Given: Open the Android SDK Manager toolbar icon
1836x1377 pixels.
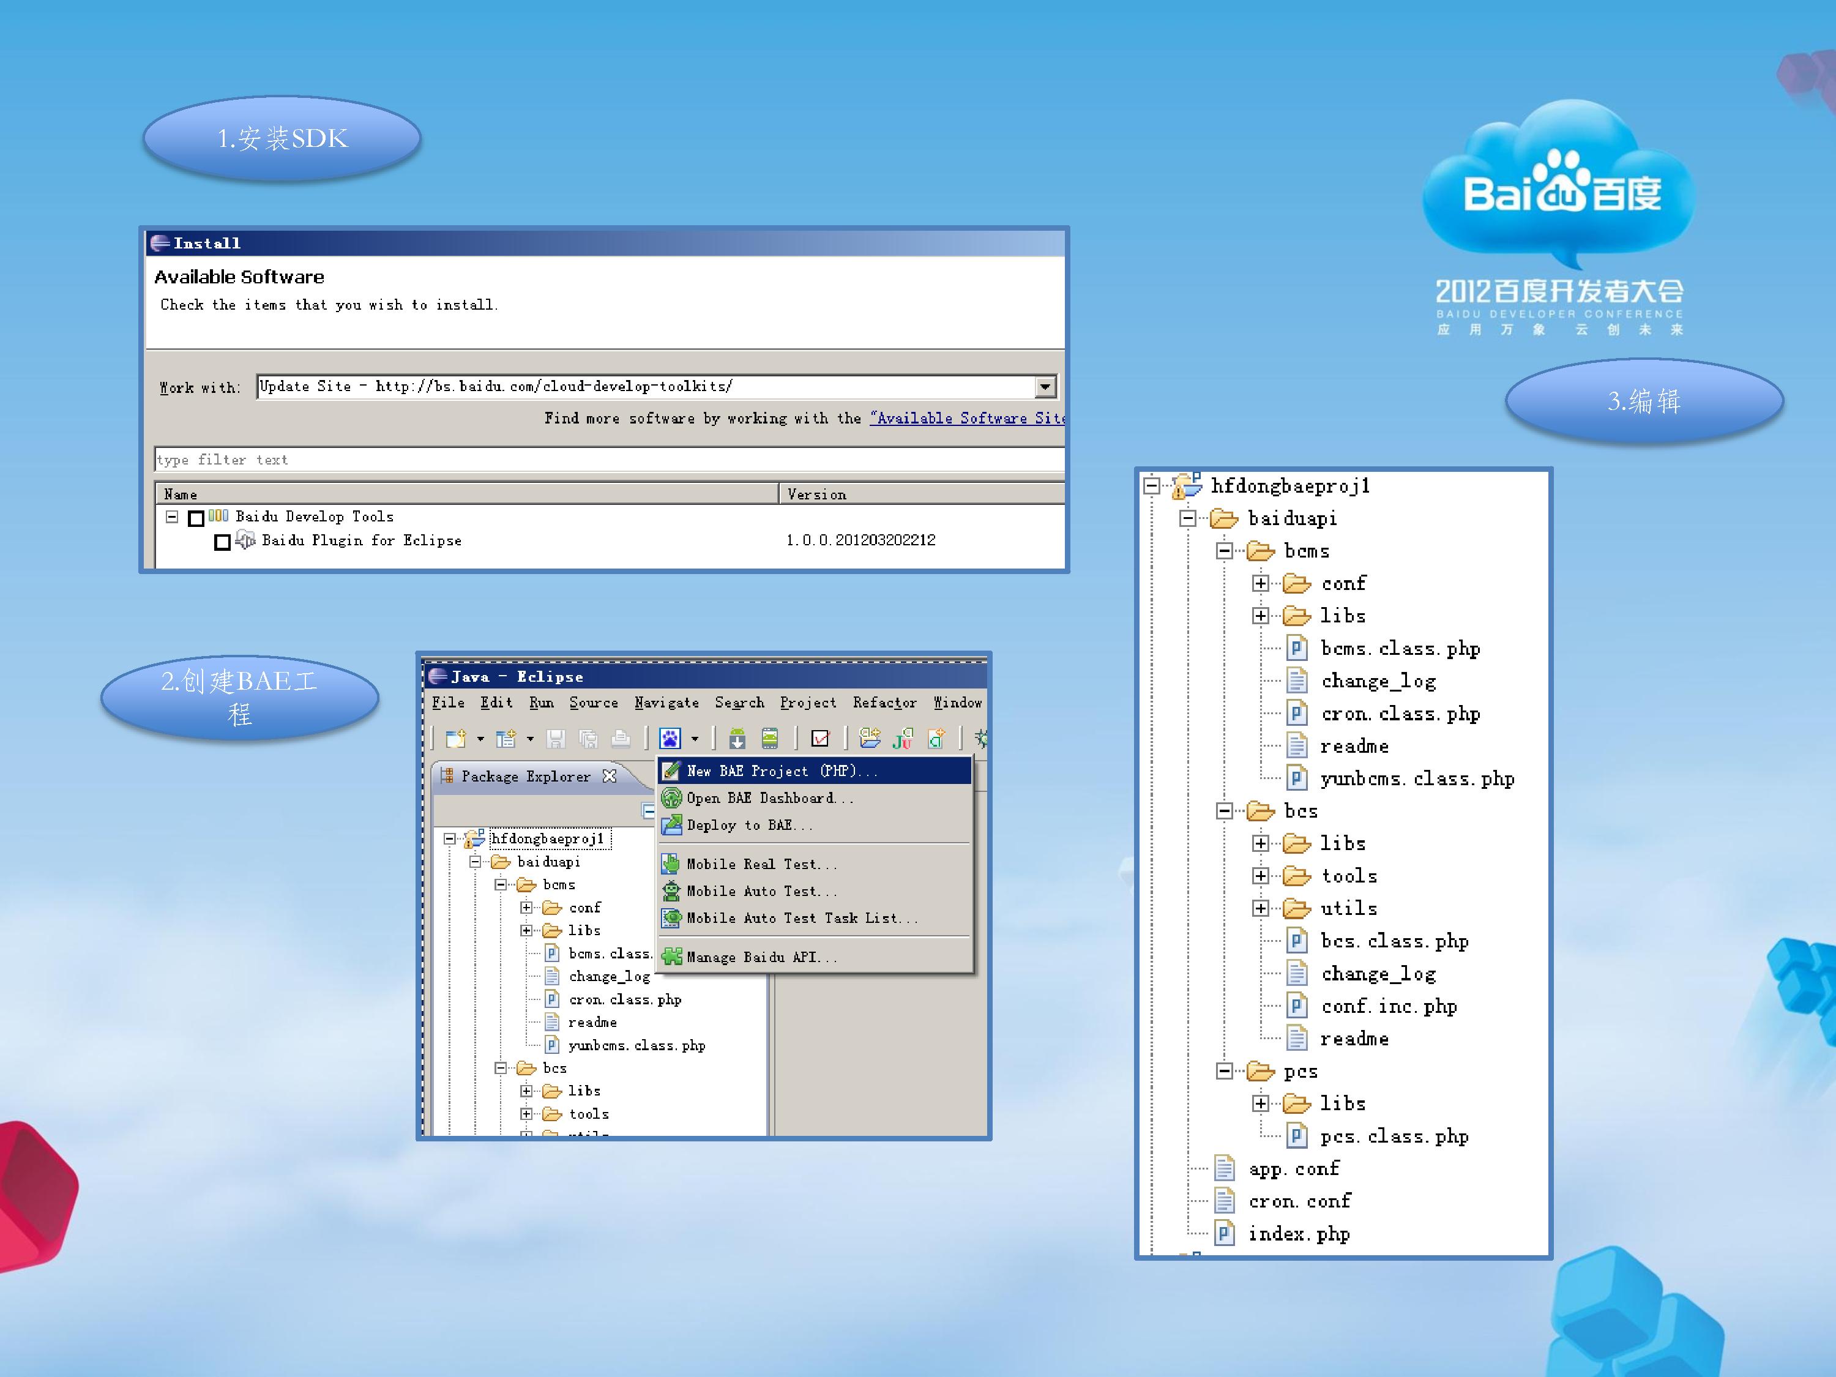Looking at the screenshot, I should pos(737,738).
